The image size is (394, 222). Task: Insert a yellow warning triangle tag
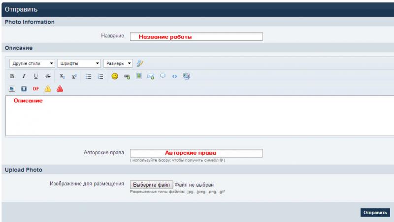point(48,89)
